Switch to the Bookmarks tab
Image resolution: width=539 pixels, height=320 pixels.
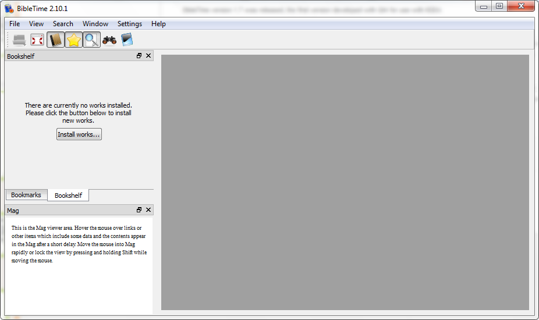coord(26,195)
